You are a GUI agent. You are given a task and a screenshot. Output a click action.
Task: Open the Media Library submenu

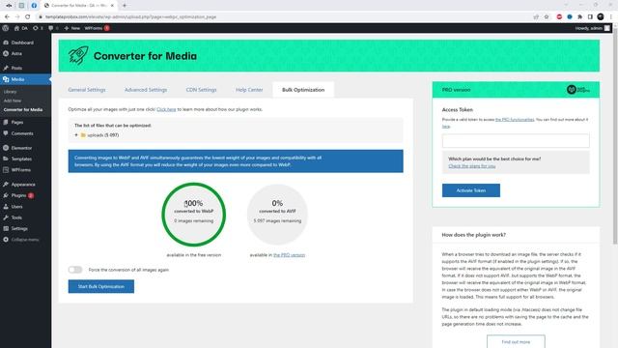point(11,92)
